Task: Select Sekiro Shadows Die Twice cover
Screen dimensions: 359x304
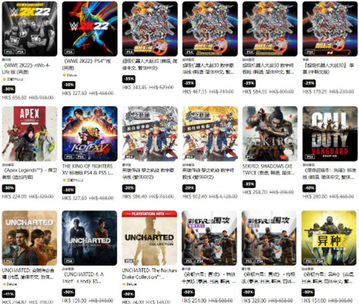Action: (270, 134)
